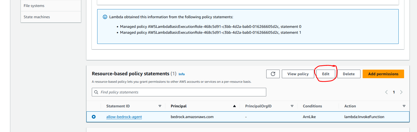Open State machines in sidebar
The width and height of the screenshot is (417, 132).
[x=37, y=17]
